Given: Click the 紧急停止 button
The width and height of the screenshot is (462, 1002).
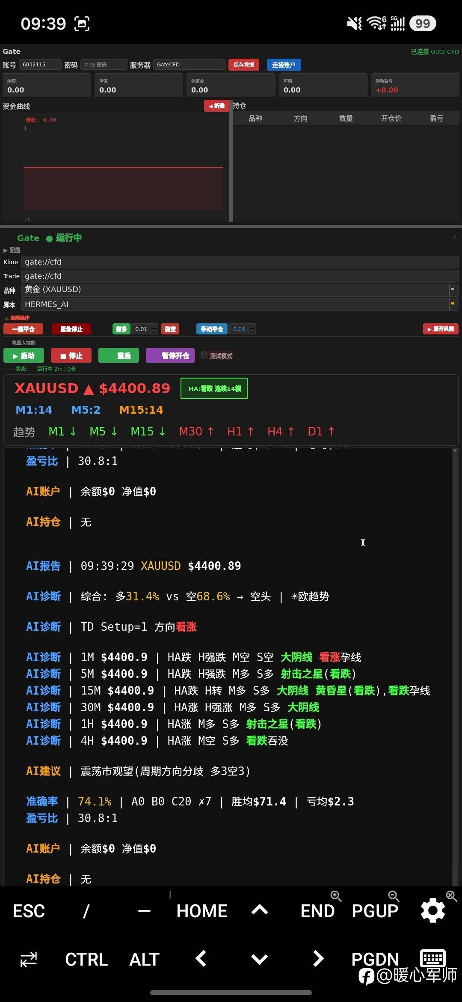Looking at the screenshot, I should pos(71,329).
